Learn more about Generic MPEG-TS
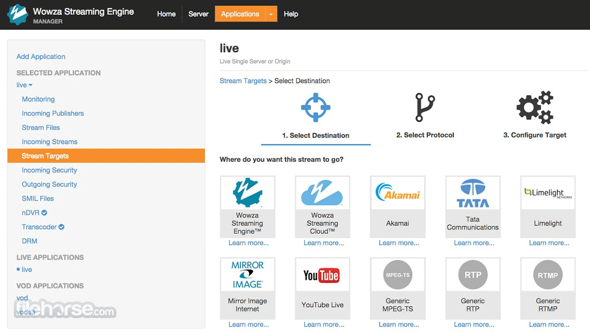 pyautogui.click(x=399, y=325)
